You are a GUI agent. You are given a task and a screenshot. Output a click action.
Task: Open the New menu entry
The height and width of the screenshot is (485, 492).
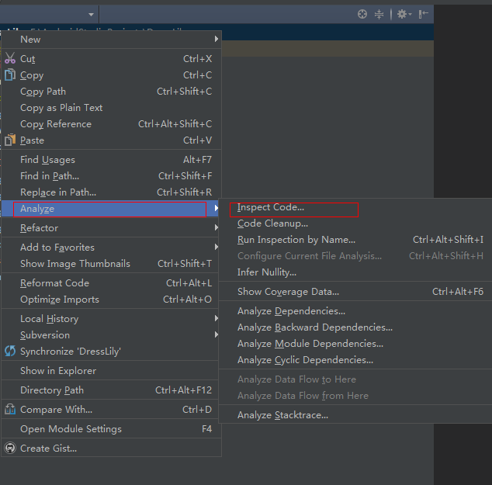(112, 40)
